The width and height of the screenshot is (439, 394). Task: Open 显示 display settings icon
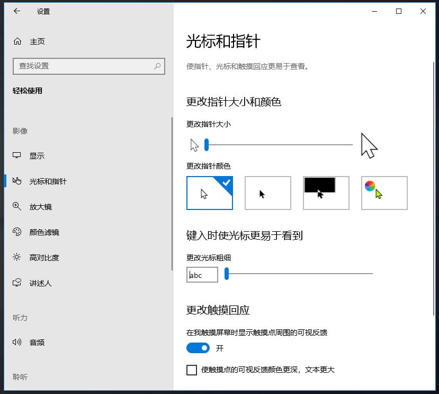coord(17,156)
